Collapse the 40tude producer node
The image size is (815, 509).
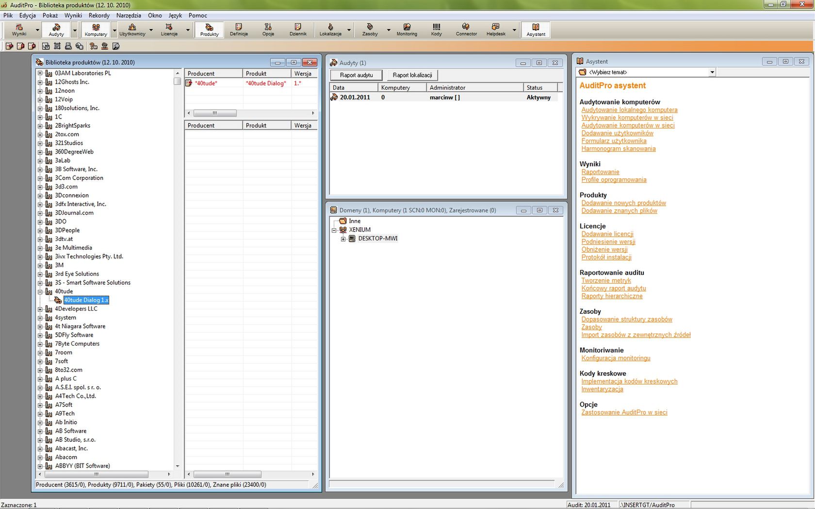(x=40, y=291)
